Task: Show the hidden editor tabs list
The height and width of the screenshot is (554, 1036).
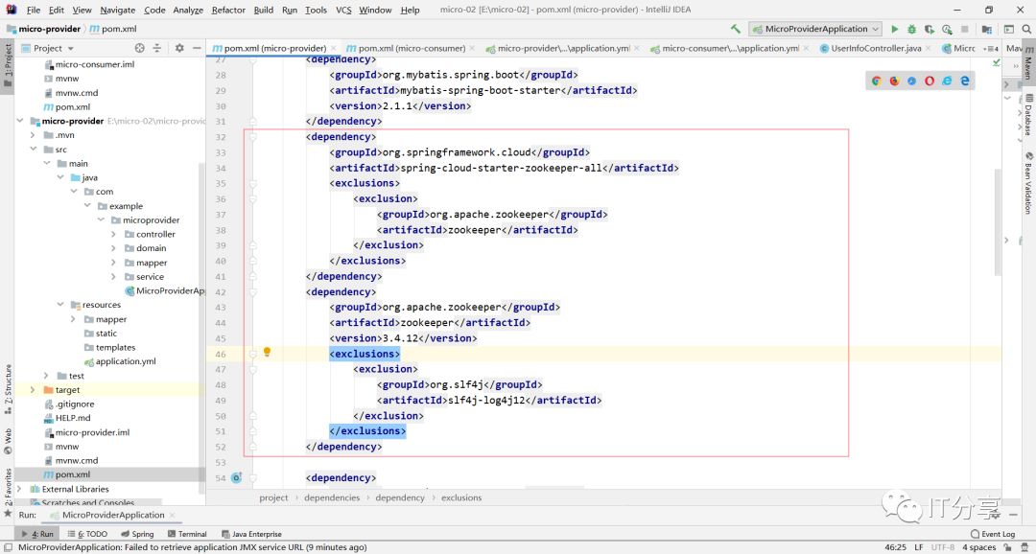Action: click(991, 49)
